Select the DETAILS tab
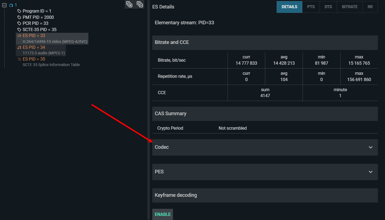This screenshot has width=385, height=220. [289, 7]
